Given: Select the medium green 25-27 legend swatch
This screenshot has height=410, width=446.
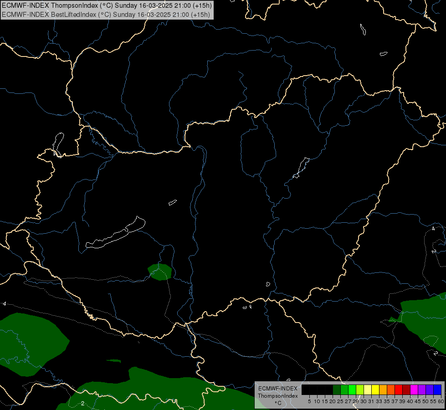Looking at the screenshot, I should 344,389.
